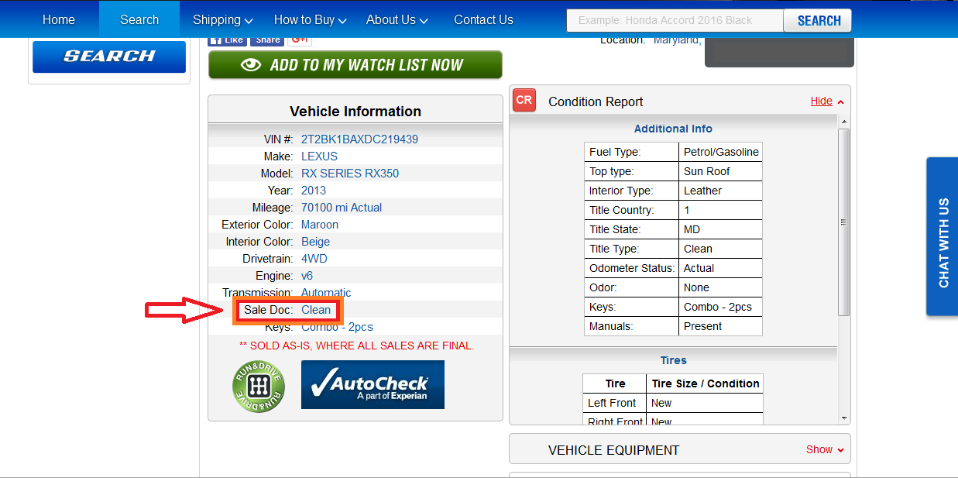Click the Condition Report scrollbar down arrow
958x478 pixels.
pos(844,418)
